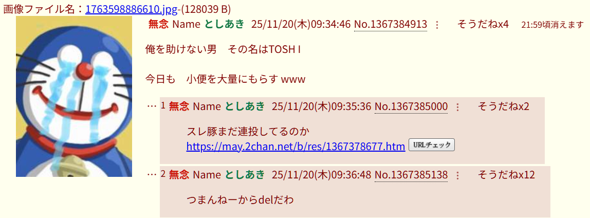Click the 21:59頃消えます expiry notice
Image resolution: width=590 pixels, height=218 pixels.
coord(552,25)
